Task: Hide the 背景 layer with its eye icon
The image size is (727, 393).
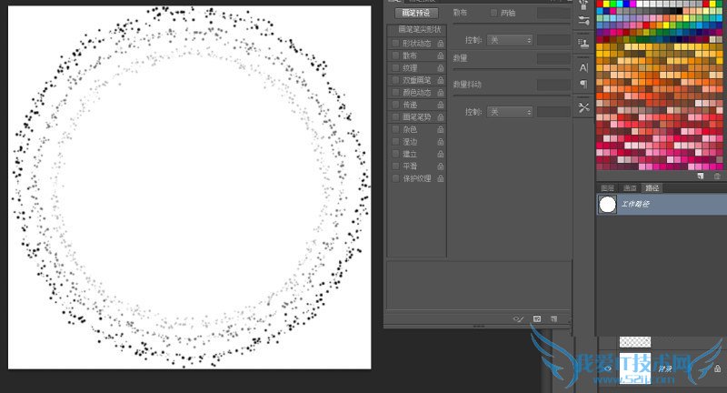Action: click(607, 368)
